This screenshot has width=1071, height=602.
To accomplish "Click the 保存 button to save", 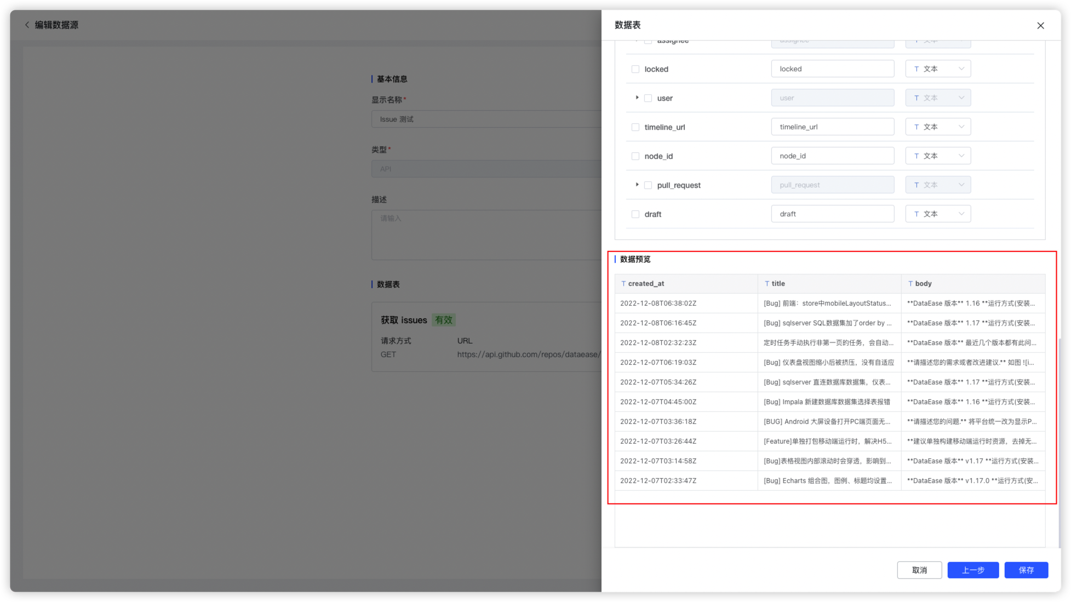I will pos(1026,570).
